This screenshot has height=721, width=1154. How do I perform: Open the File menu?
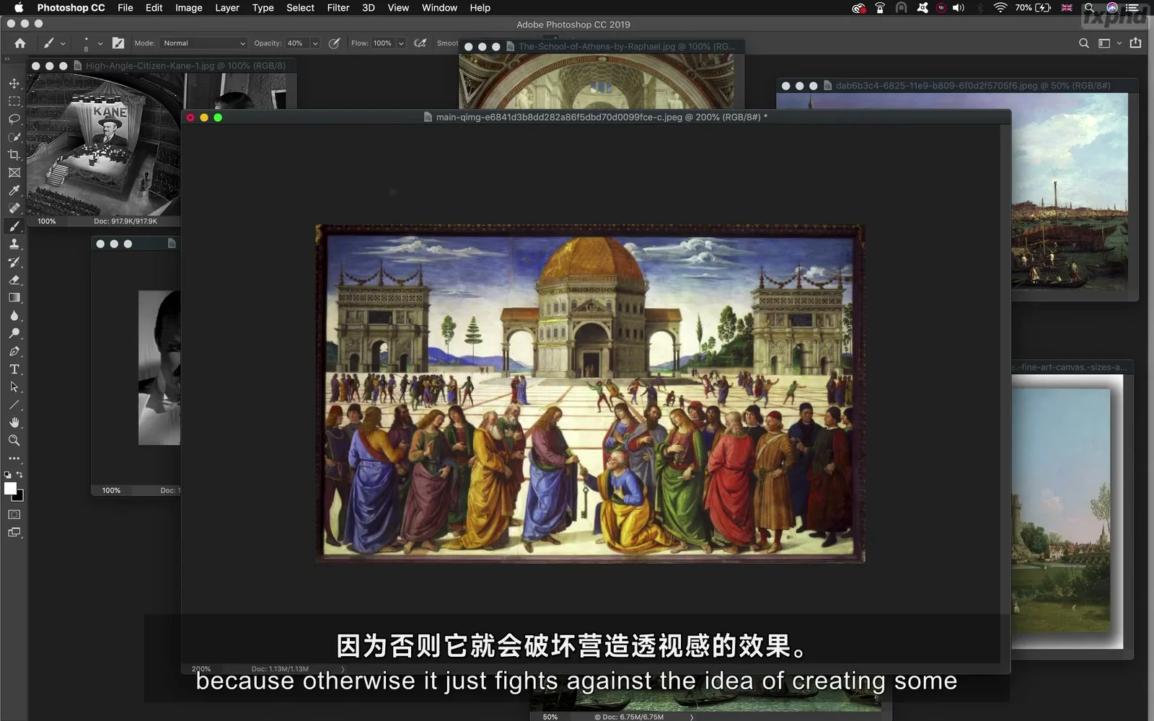[x=125, y=8]
